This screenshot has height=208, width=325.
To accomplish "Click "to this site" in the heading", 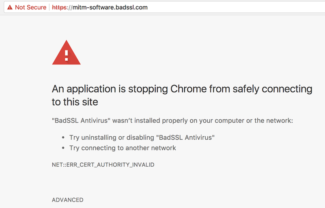I will pos(75,102).
